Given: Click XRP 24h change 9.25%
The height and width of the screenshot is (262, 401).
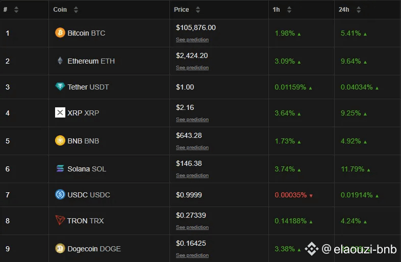Looking at the screenshot, I should 350,113.
